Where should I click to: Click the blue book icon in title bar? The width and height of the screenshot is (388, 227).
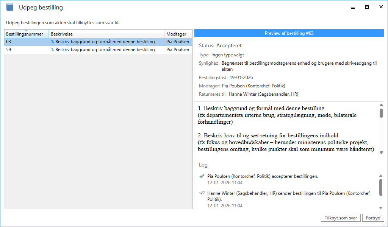pos(10,7)
